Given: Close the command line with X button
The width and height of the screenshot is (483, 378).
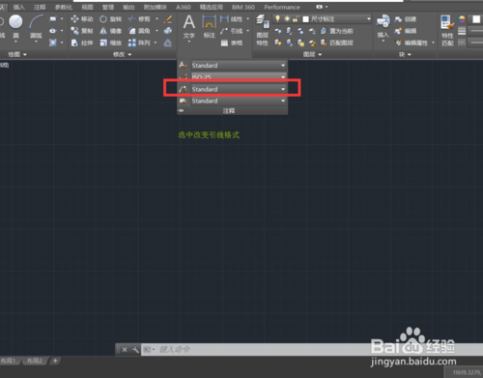Looking at the screenshot, I should pos(125,350).
